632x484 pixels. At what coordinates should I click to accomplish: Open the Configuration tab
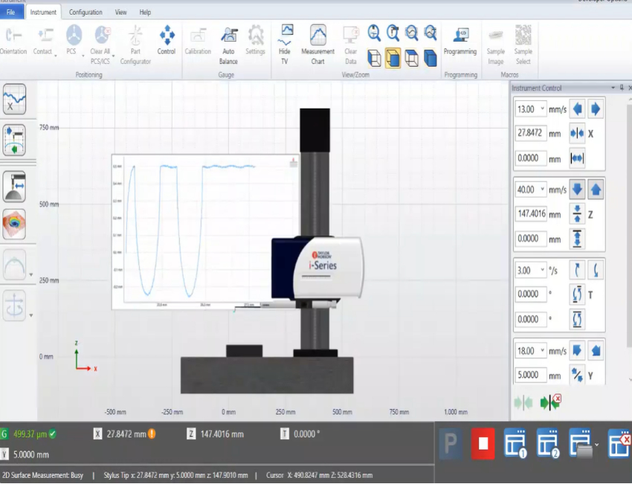tap(86, 12)
